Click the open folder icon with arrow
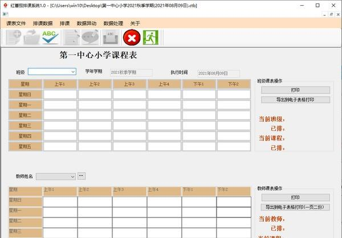 pos(31,37)
